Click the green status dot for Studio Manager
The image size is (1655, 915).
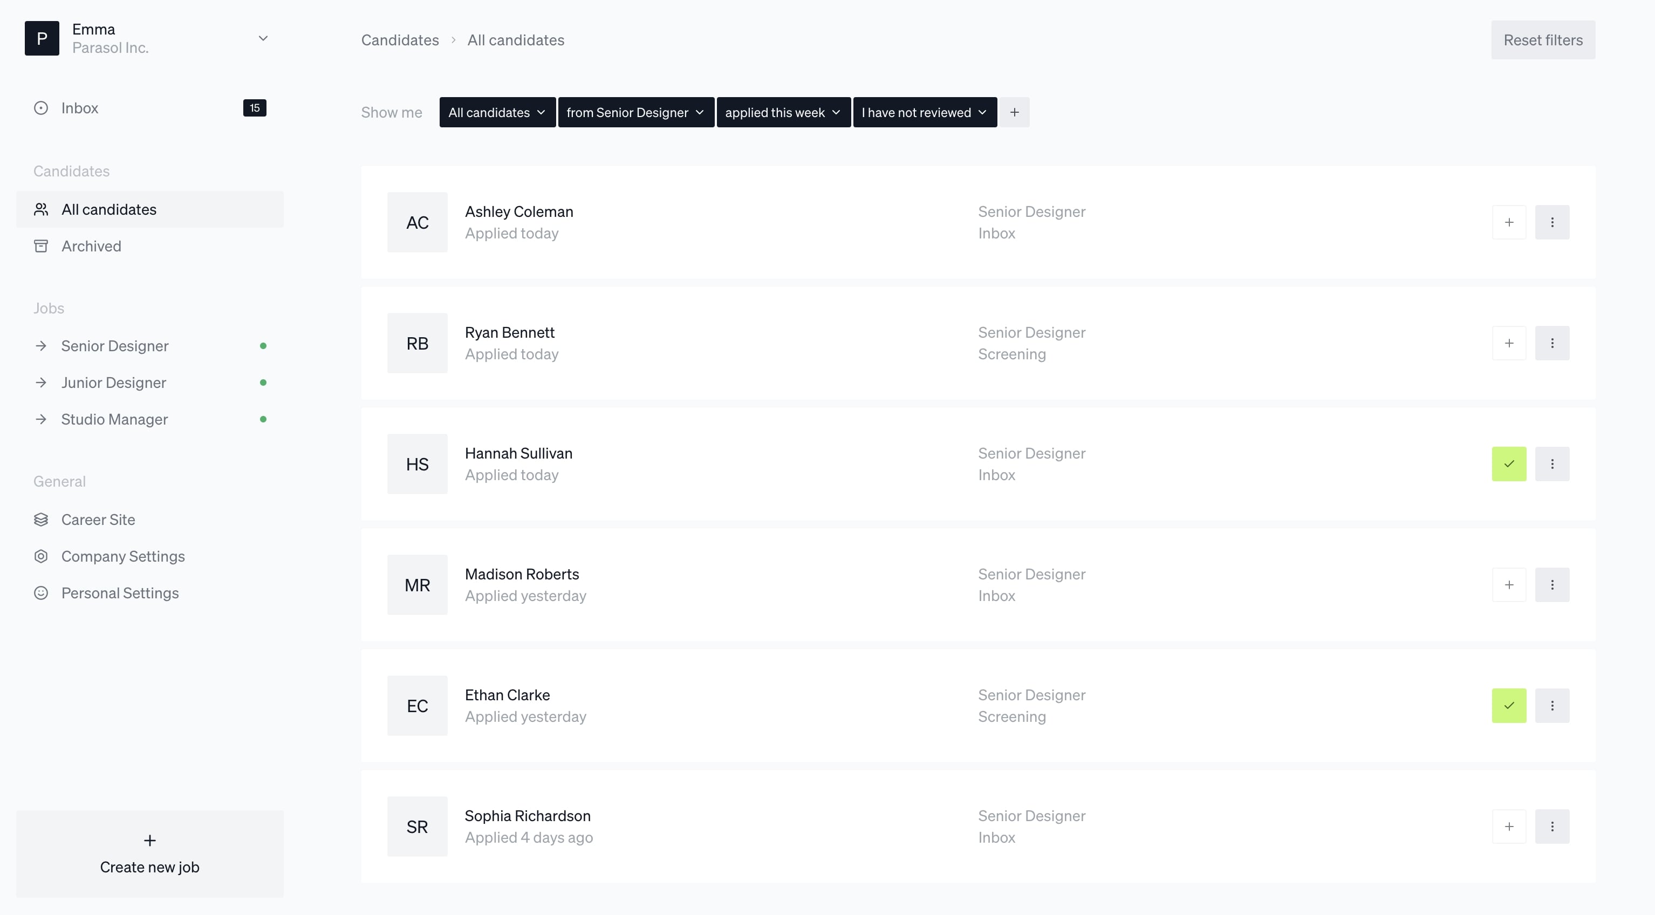tap(263, 419)
